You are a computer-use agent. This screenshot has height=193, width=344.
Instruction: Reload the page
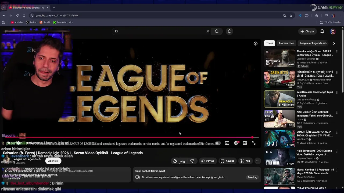(17, 16)
